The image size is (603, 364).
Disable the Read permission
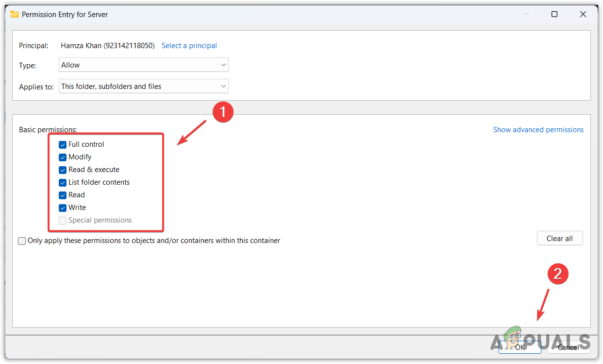coord(62,195)
